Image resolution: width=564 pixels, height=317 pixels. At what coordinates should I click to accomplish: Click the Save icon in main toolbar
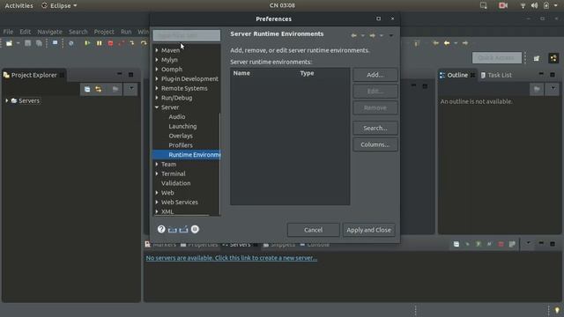pyautogui.click(x=27, y=43)
